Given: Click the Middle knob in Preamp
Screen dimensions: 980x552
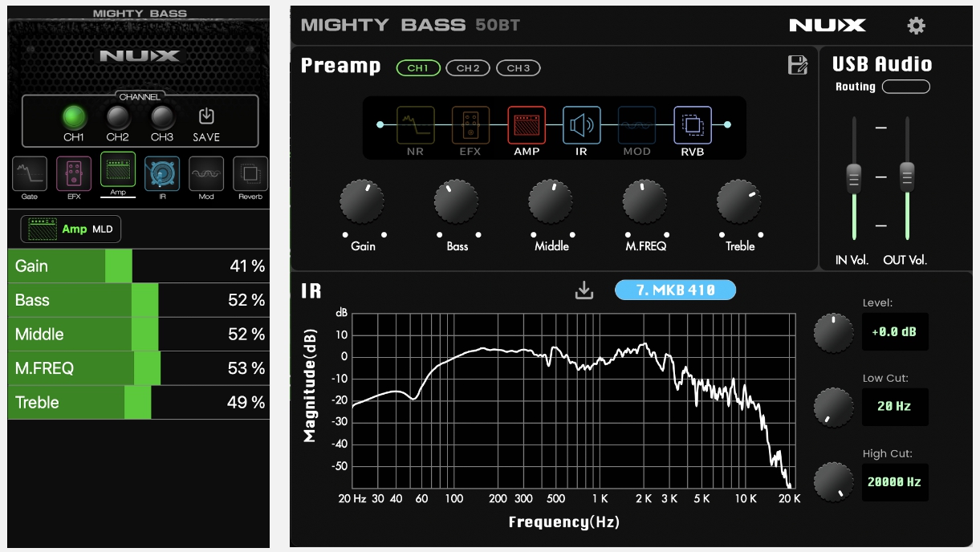Looking at the screenshot, I should [551, 201].
